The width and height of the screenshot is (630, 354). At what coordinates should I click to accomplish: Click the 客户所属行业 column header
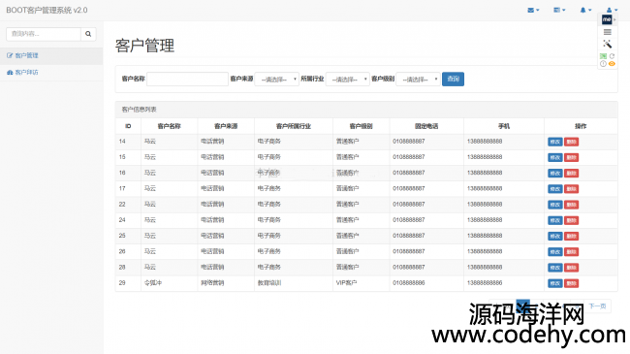coord(294,126)
